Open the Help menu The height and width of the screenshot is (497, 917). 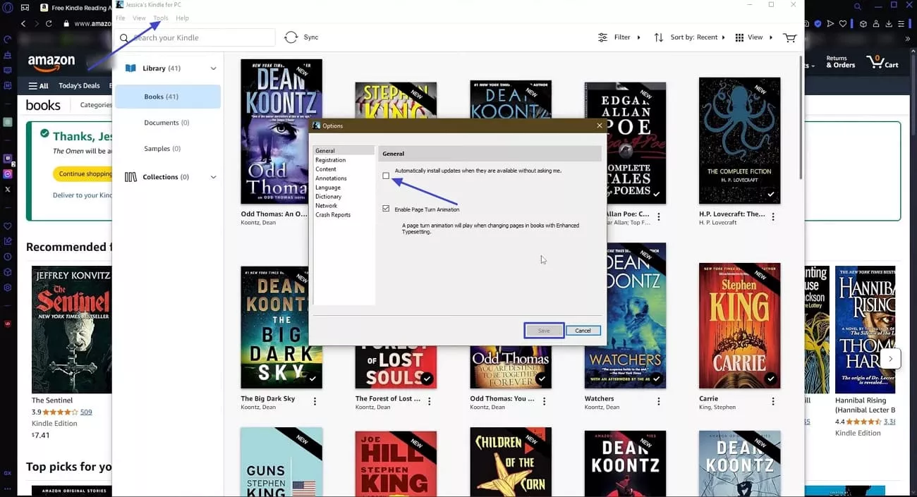[182, 18]
